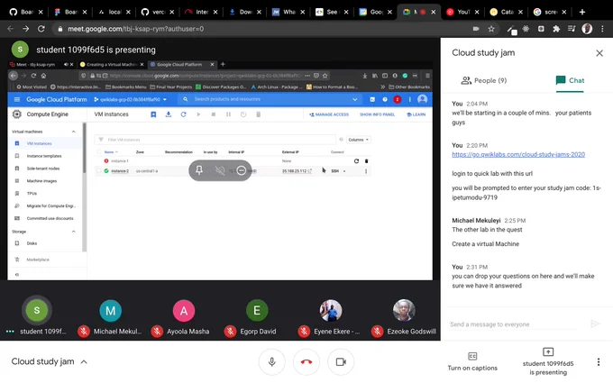Switch to the Chat tab
The height and width of the screenshot is (383, 613).
570,80
